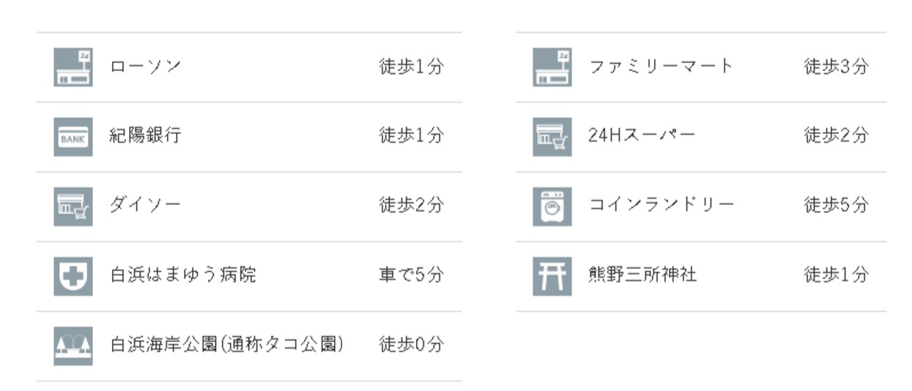Image resolution: width=912 pixels, height=391 pixels.
Task: Click the 白浜はまゆう病院 label
Action: [x=183, y=275]
